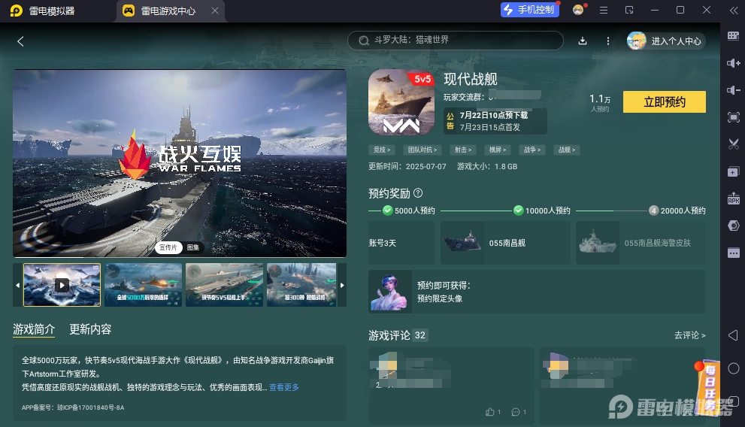Toggle fullscreen from the sidebar
The height and width of the screenshot is (427, 745).
733,117
